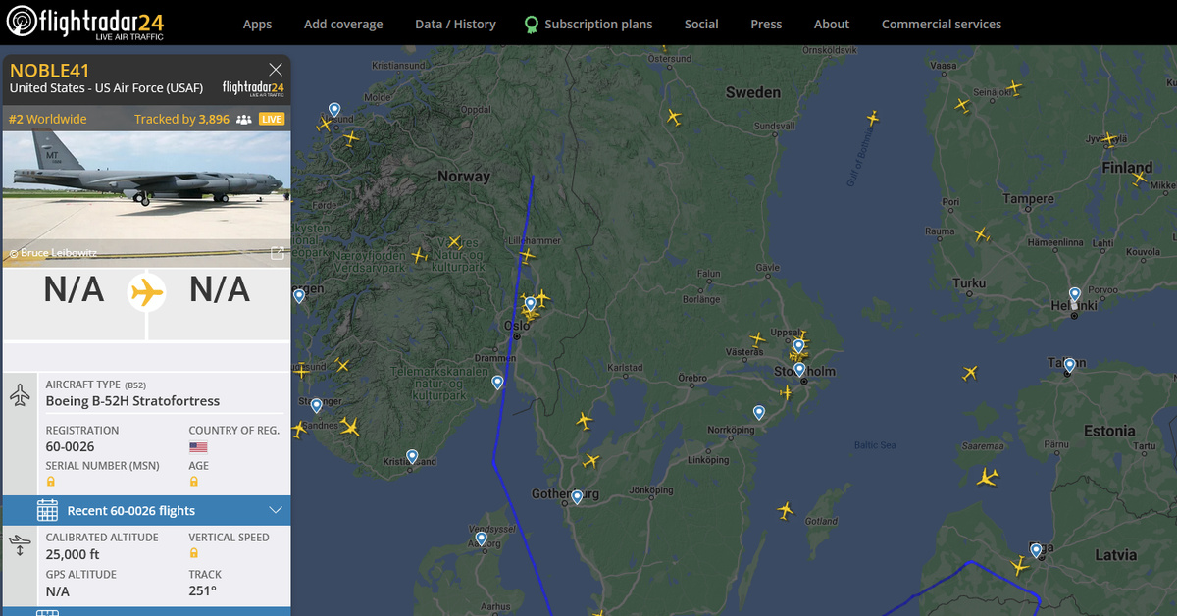Click Latvia country label on map
The width and height of the screenshot is (1177, 616).
tap(1115, 554)
